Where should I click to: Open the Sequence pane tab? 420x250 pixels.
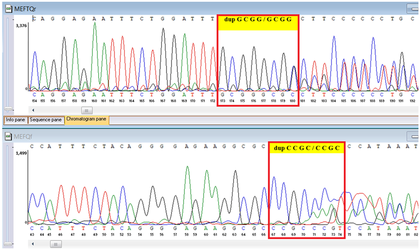(46, 120)
